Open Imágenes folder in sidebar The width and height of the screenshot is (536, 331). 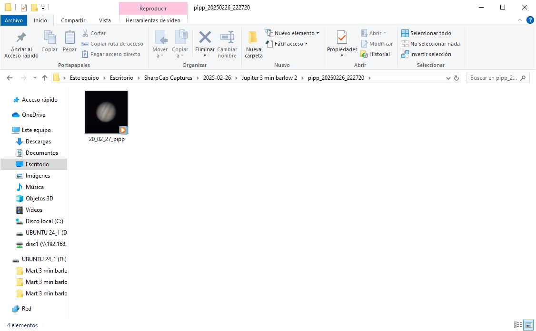pos(33,176)
